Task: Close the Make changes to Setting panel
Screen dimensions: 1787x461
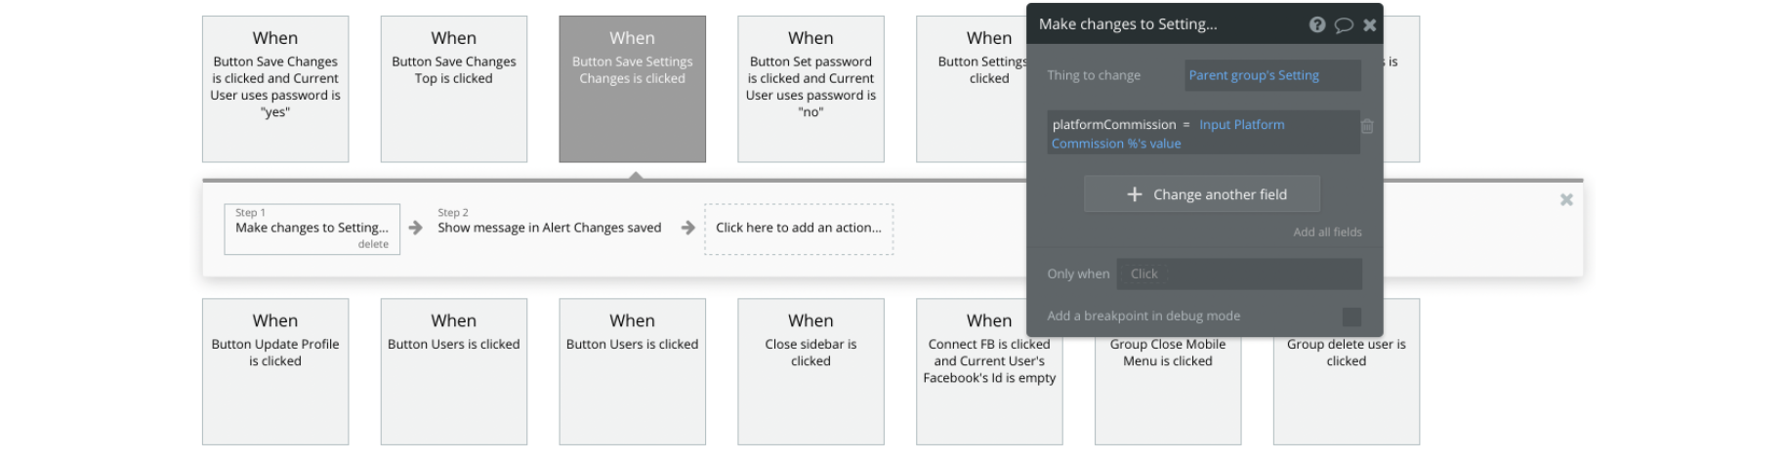Action: tap(1370, 24)
